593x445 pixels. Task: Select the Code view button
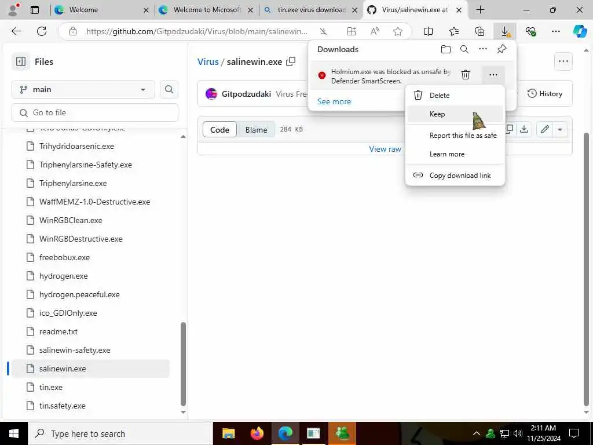(219, 129)
